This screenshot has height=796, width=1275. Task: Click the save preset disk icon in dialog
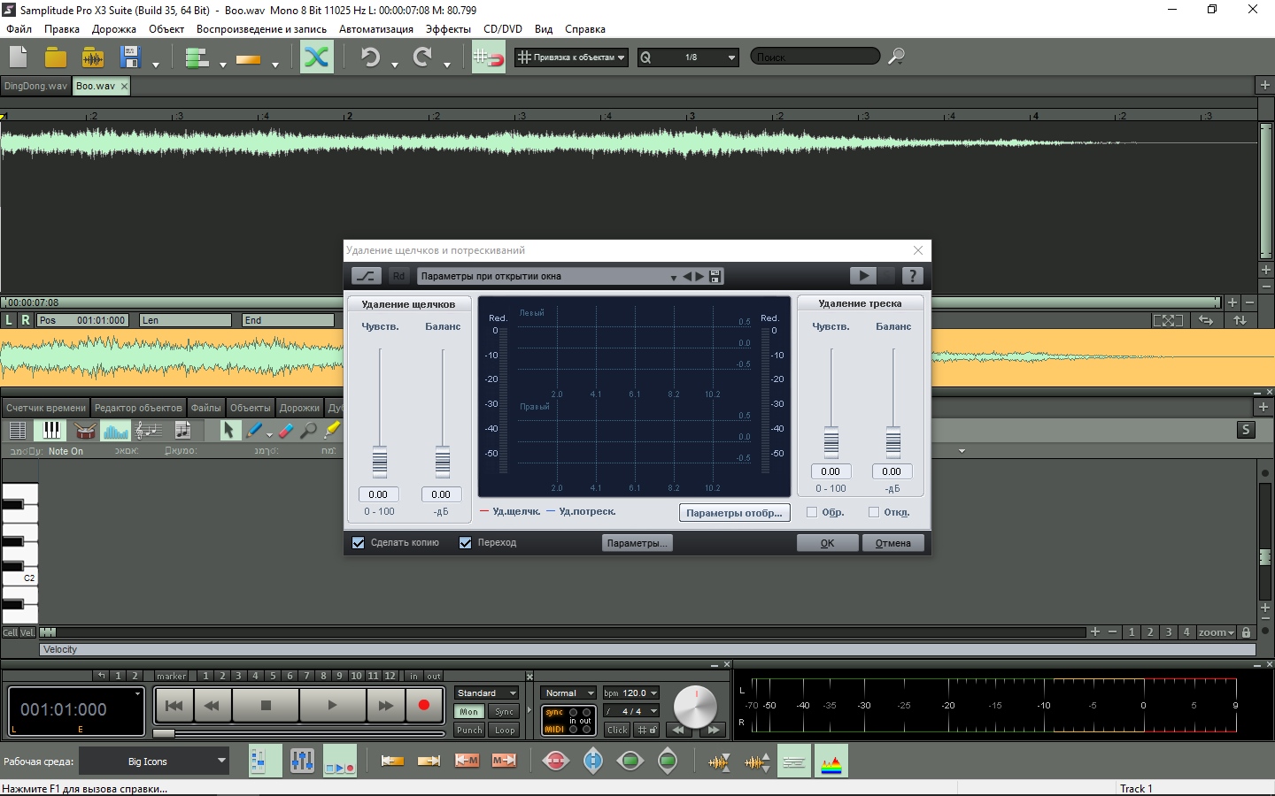tap(715, 276)
